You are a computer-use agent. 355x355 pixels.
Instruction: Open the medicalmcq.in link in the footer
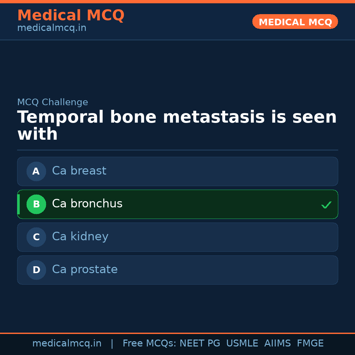pyautogui.click(x=67, y=343)
